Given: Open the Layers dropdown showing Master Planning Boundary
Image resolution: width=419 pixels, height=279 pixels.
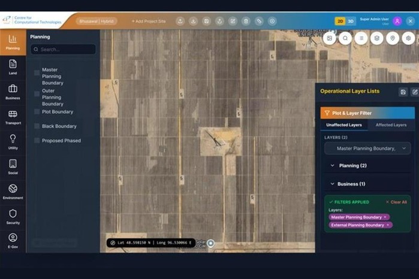Looking at the screenshot, I should 367,148.
